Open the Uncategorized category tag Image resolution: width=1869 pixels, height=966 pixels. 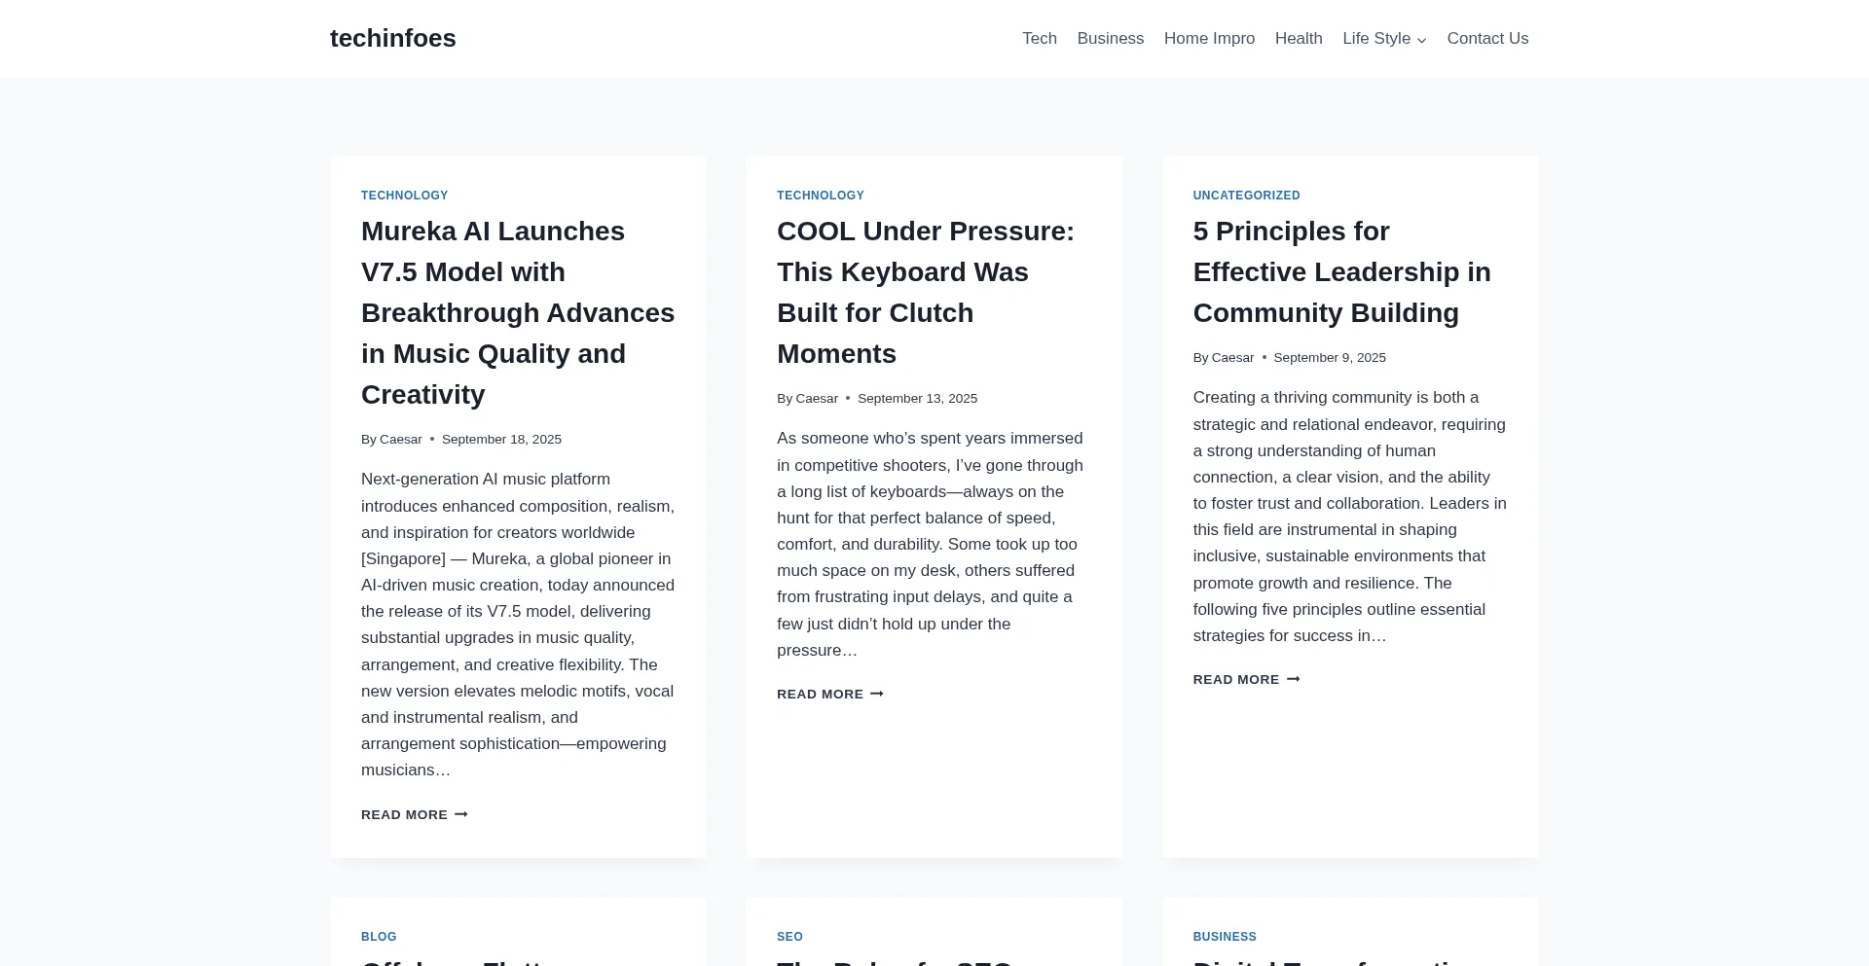coord(1246,196)
